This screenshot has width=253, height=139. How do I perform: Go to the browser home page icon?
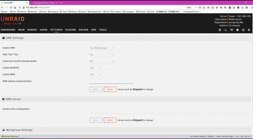point(15,8)
